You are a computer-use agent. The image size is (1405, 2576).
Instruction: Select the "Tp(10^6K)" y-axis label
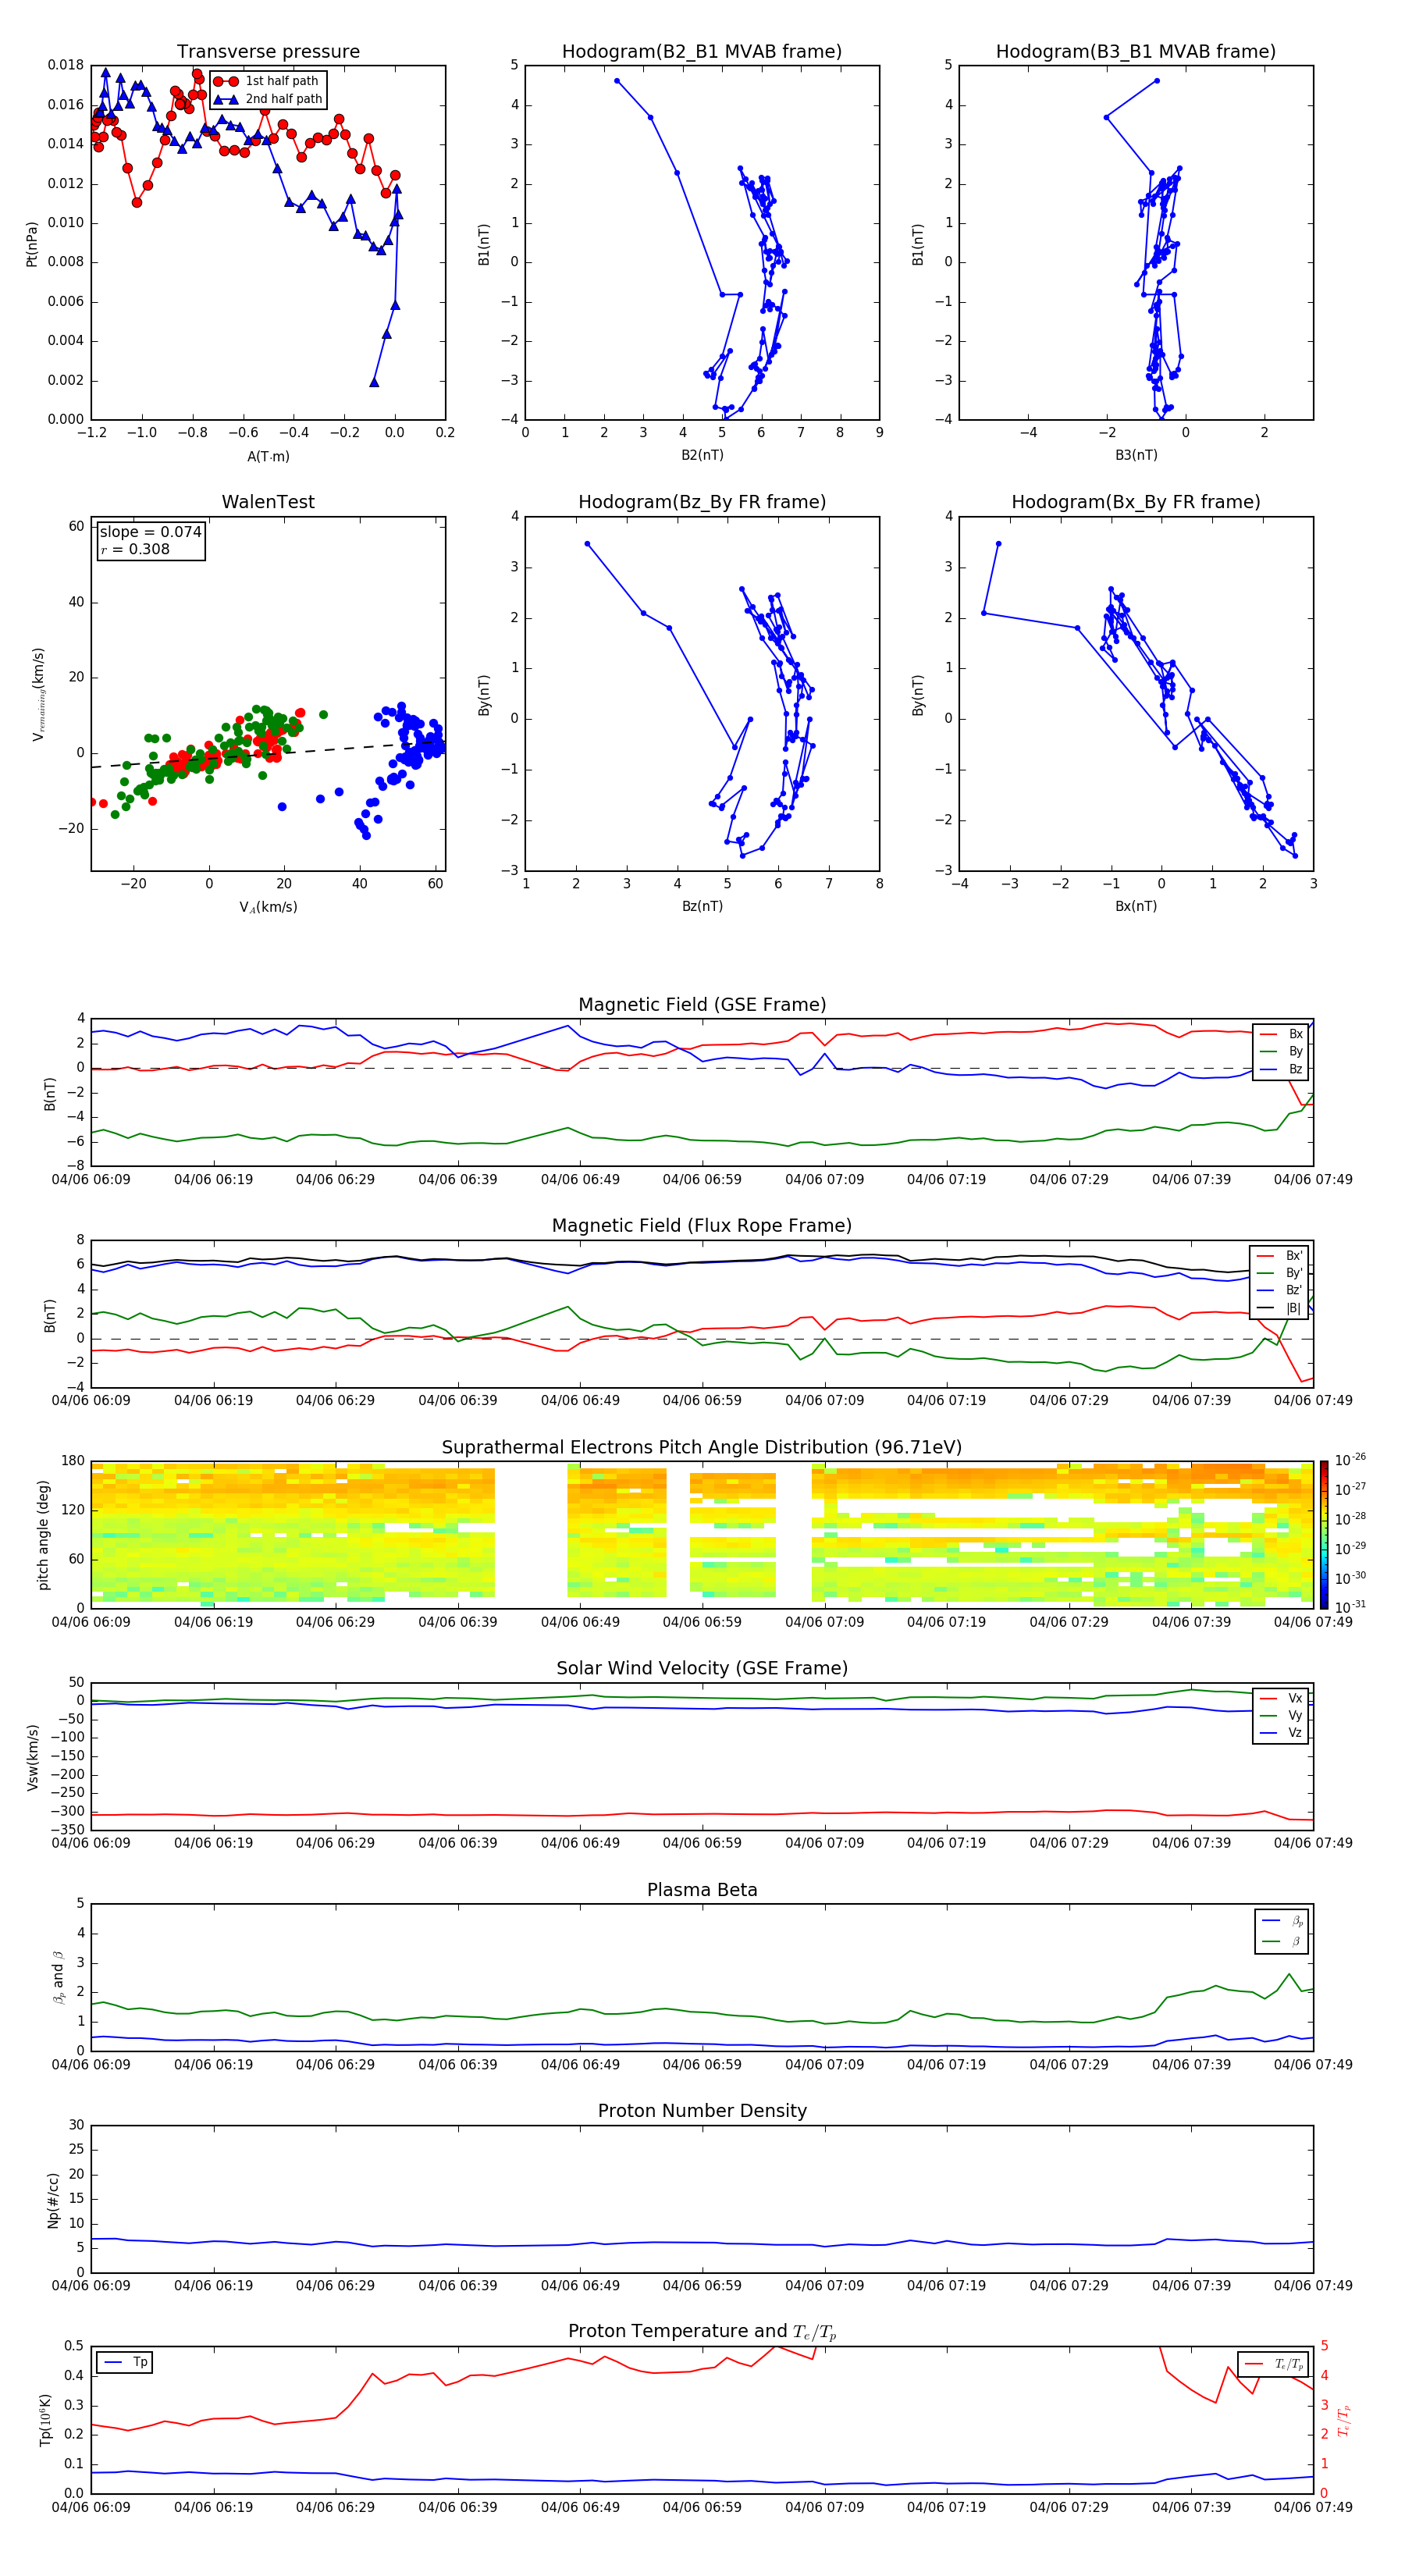pos(45,2420)
